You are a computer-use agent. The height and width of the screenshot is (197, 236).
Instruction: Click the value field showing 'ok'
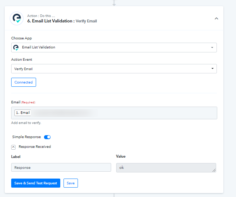click(166, 168)
